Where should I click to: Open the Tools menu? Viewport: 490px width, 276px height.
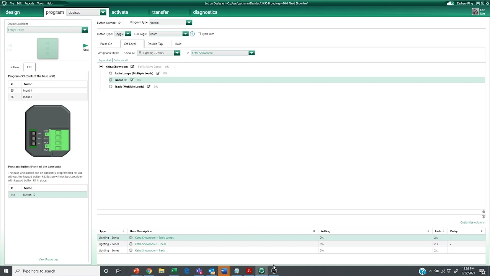(x=40, y=3)
